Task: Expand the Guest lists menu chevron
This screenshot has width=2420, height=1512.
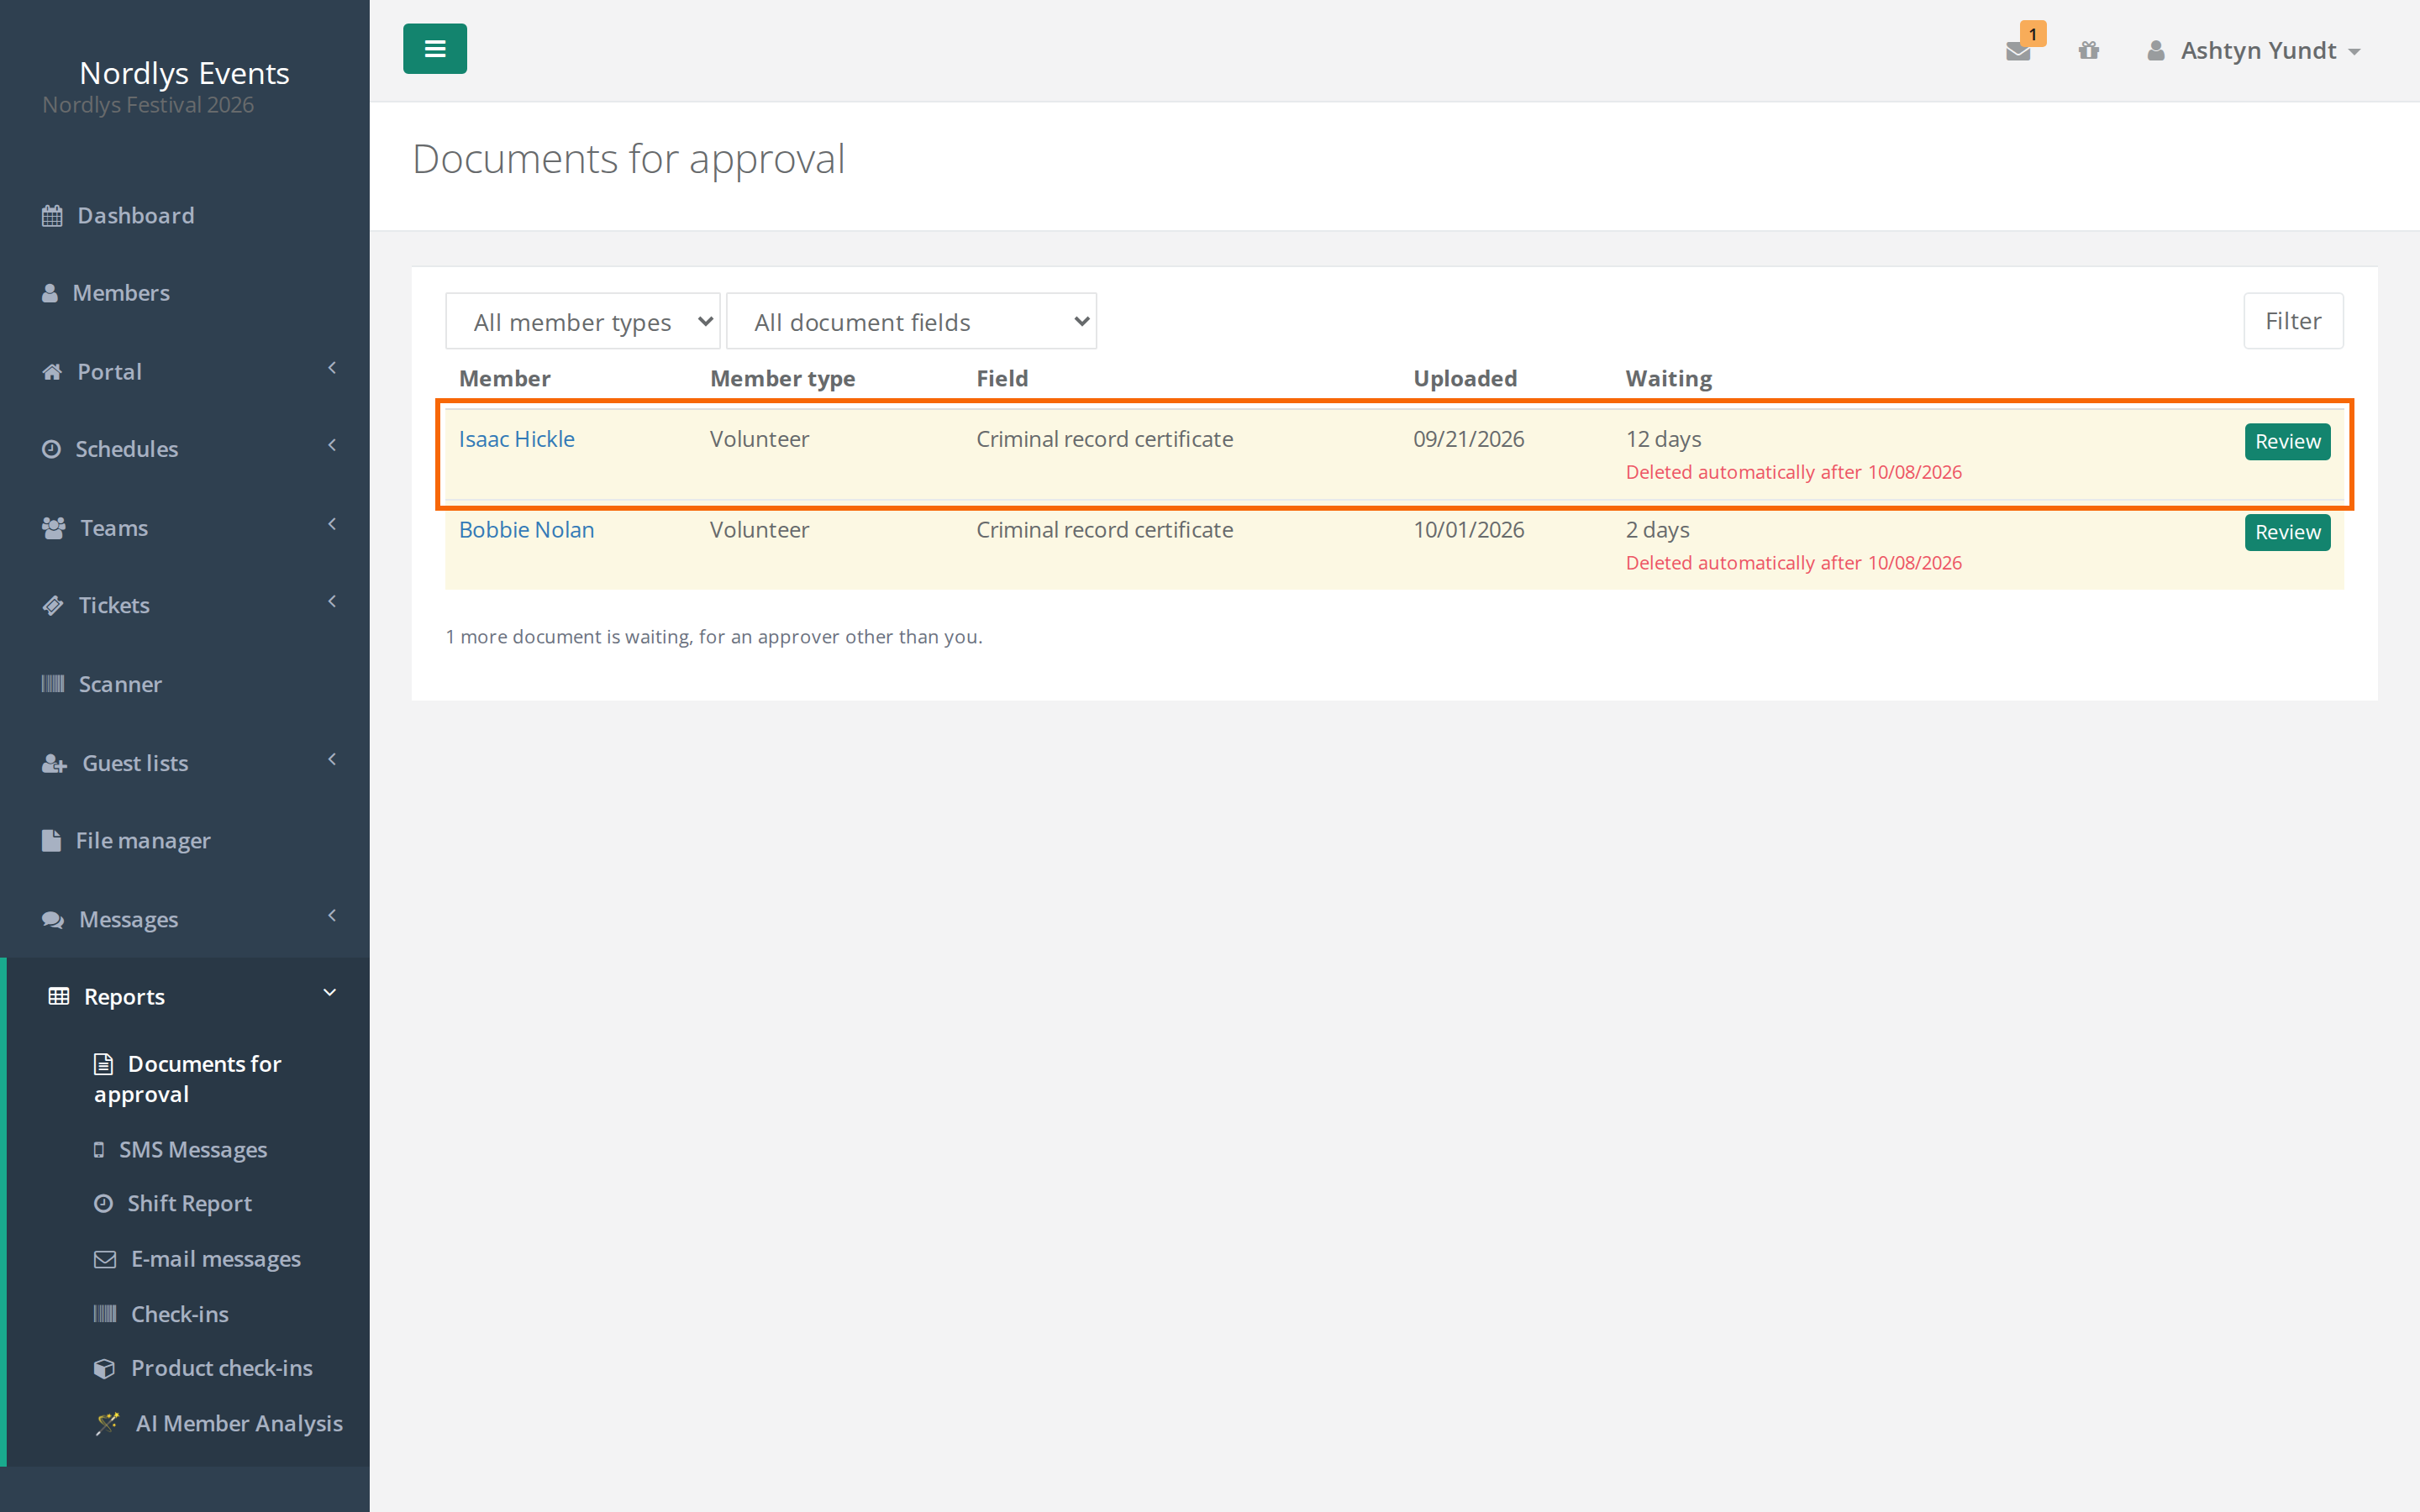Action: pos(332,760)
